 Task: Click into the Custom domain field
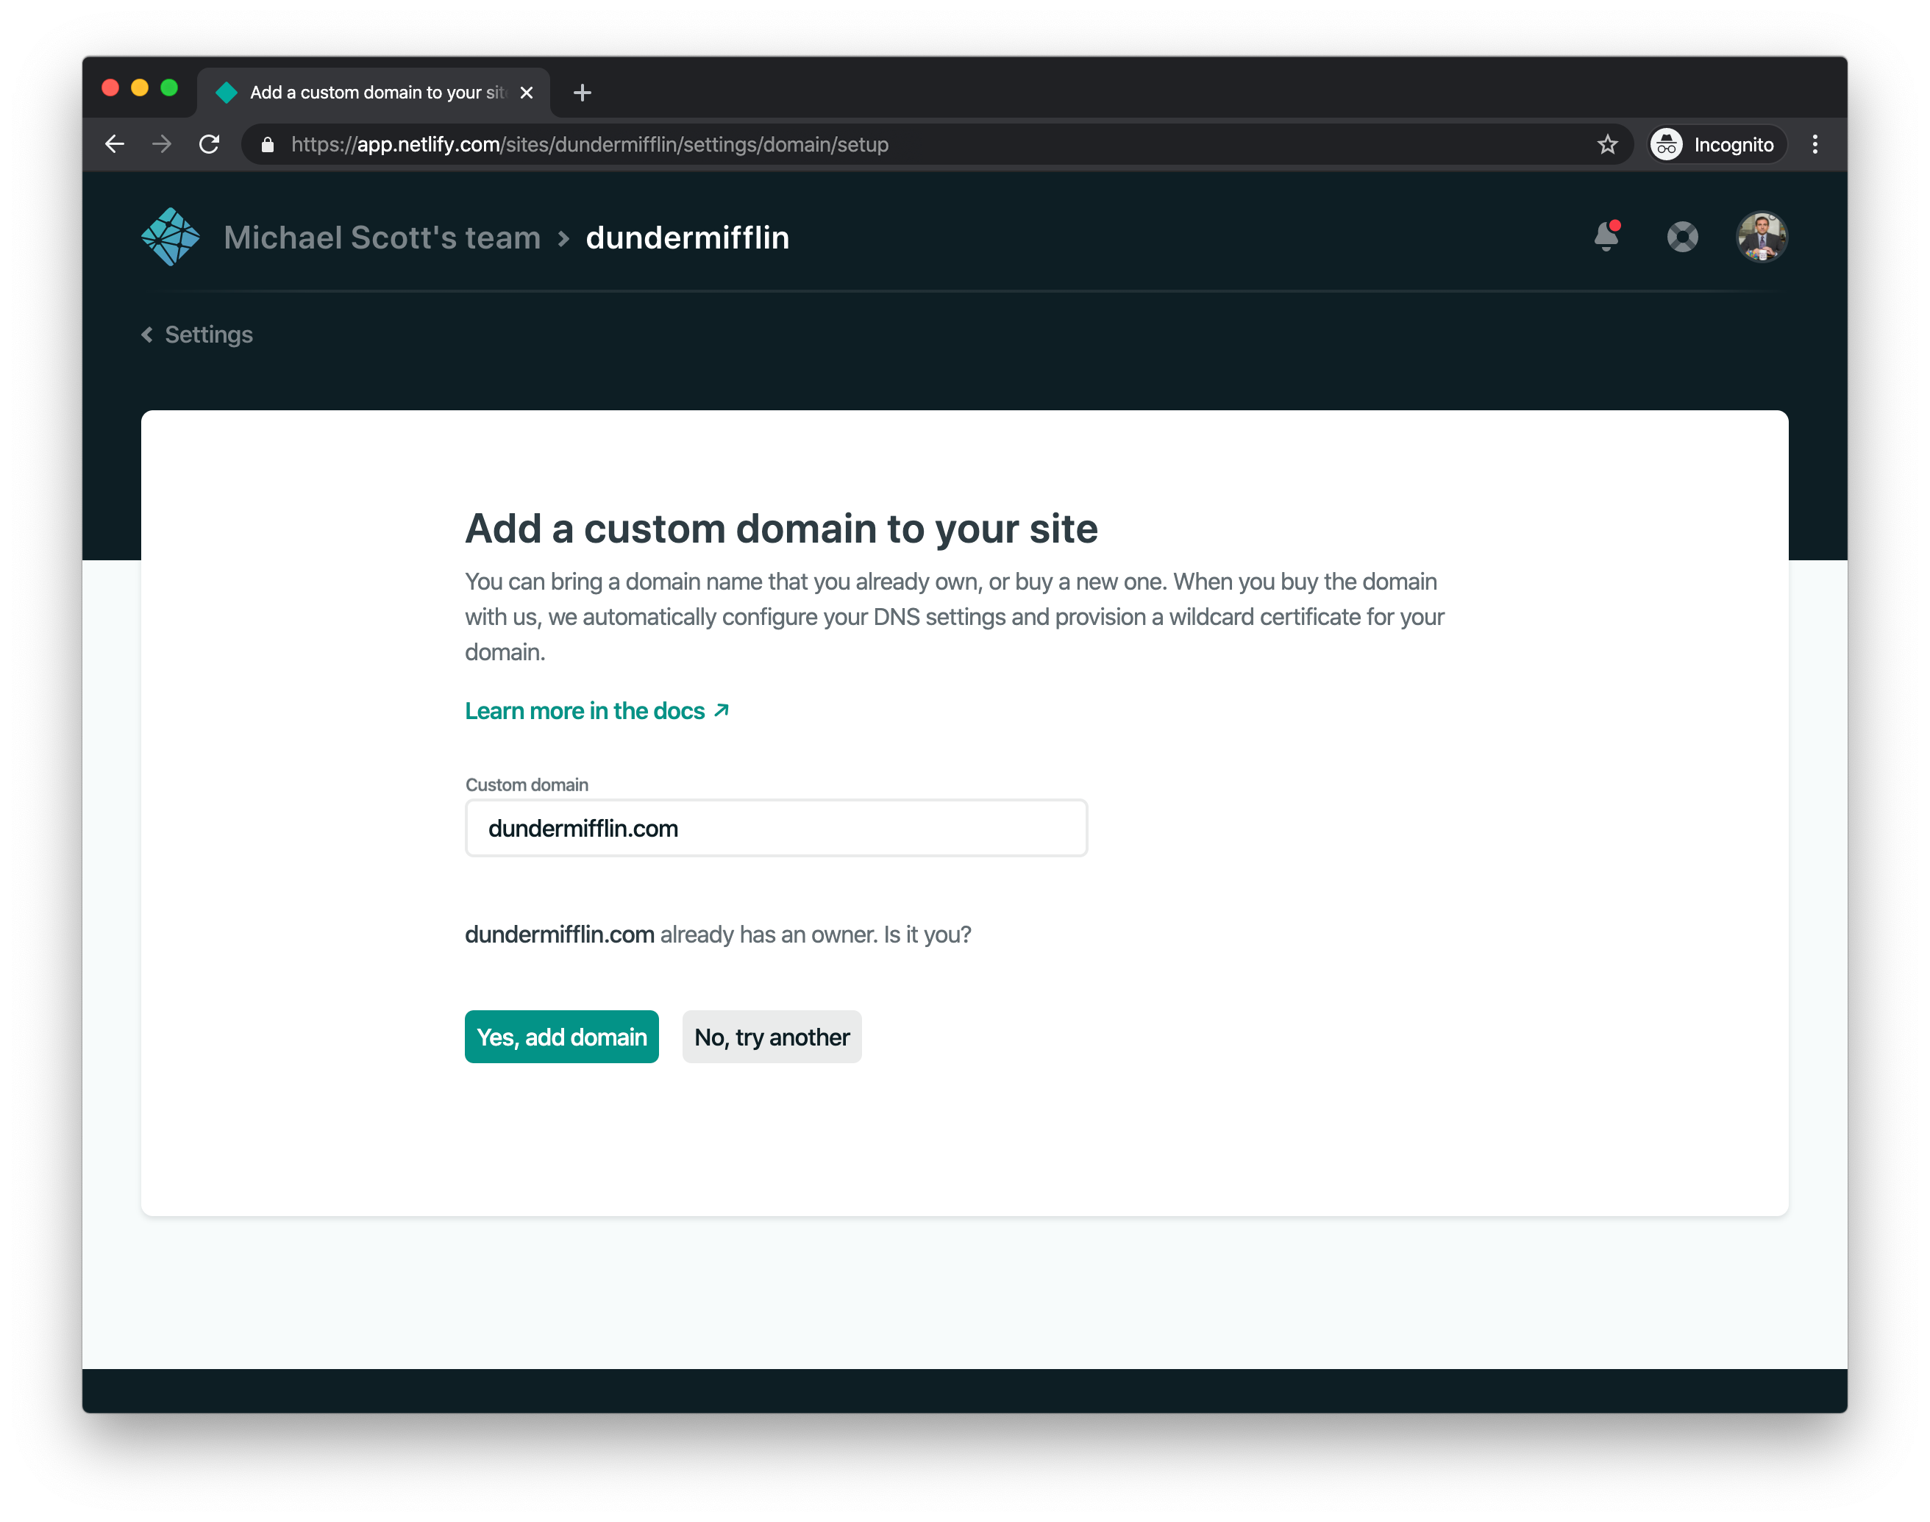[775, 829]
